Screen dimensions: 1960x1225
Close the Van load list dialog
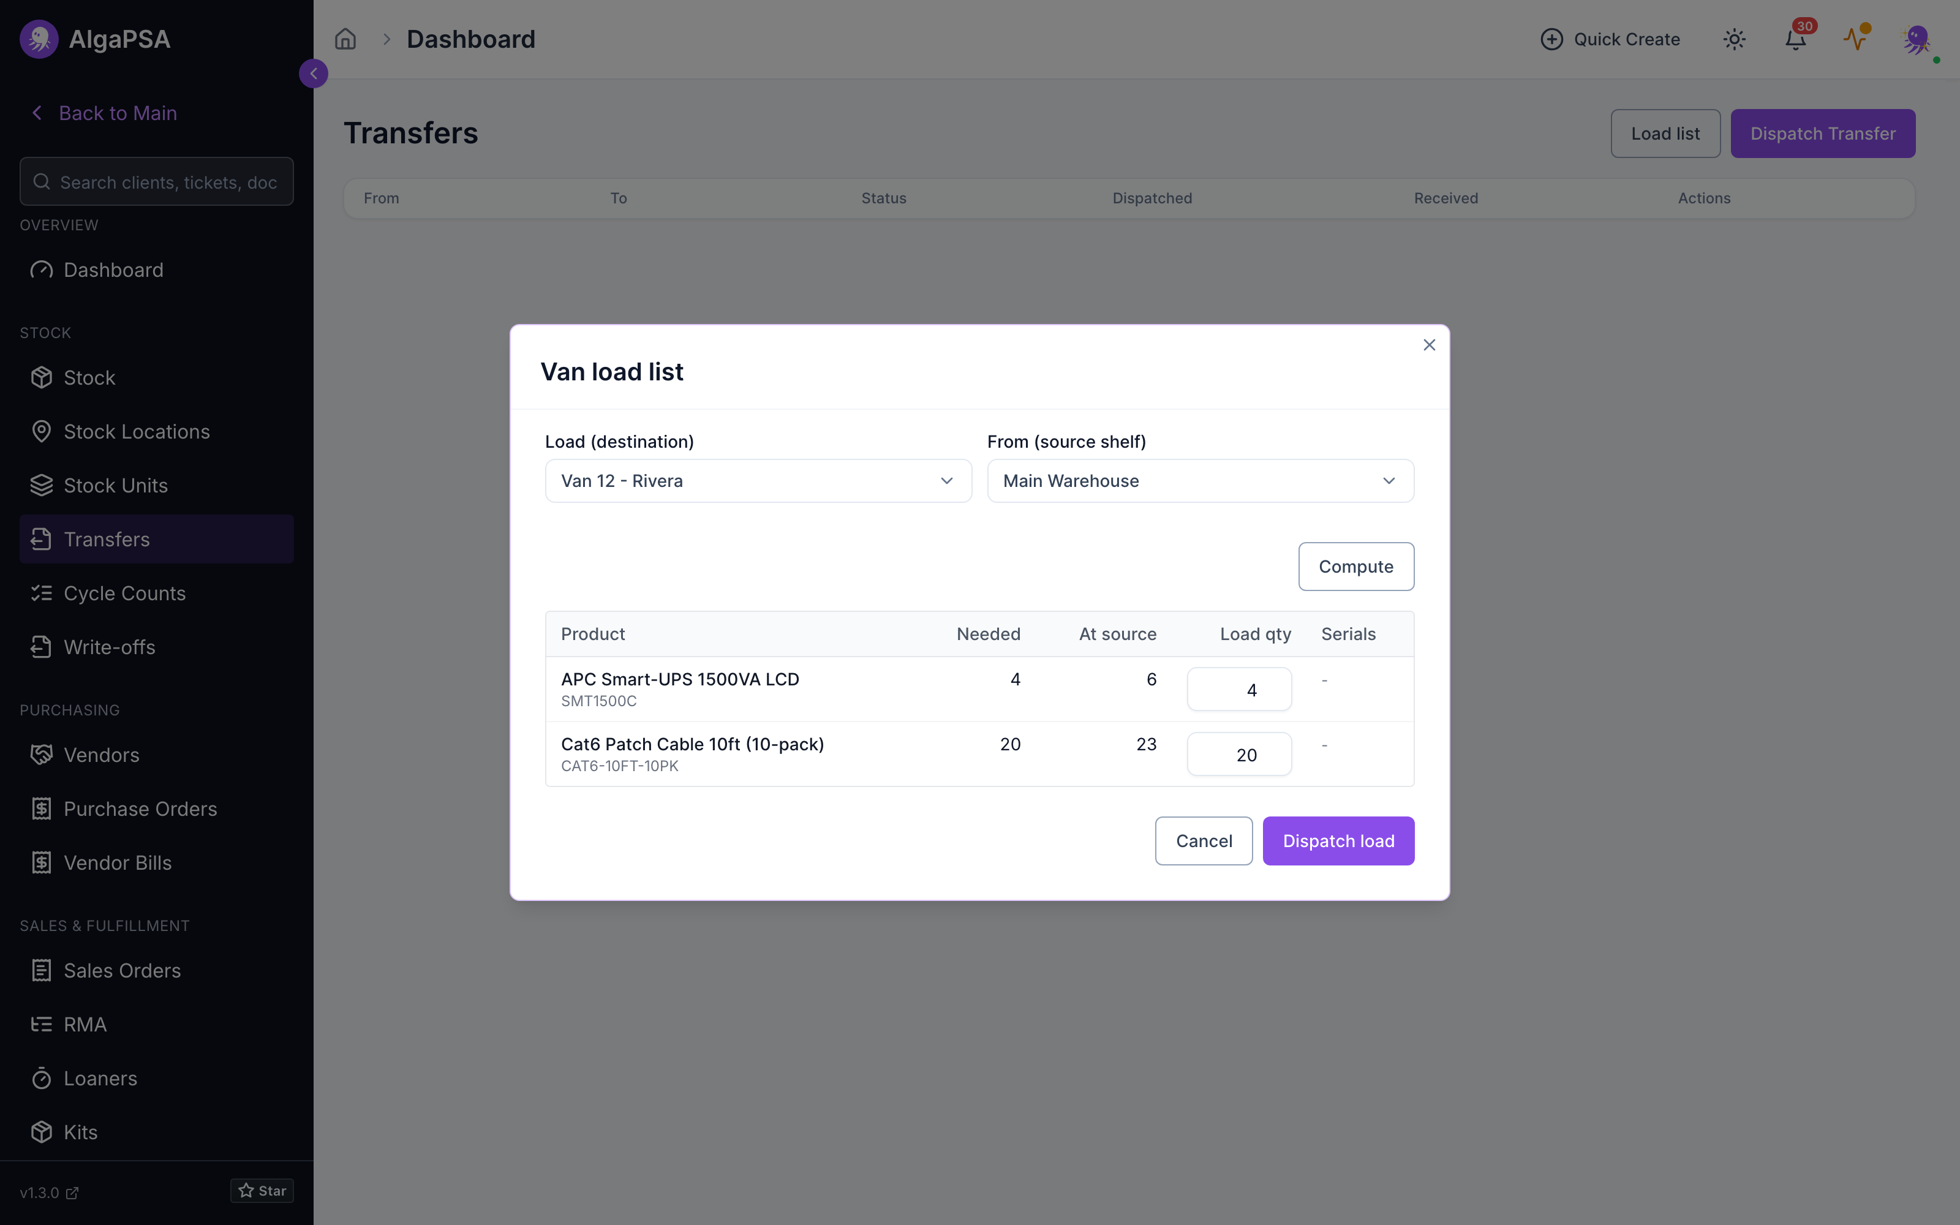coord(1429,345)
